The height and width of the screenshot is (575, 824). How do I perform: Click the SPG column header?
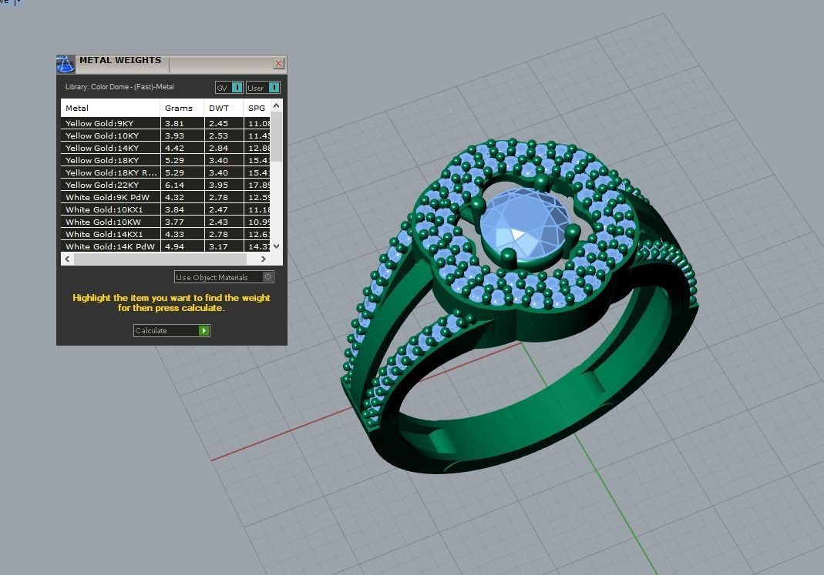tap(257, 108)
